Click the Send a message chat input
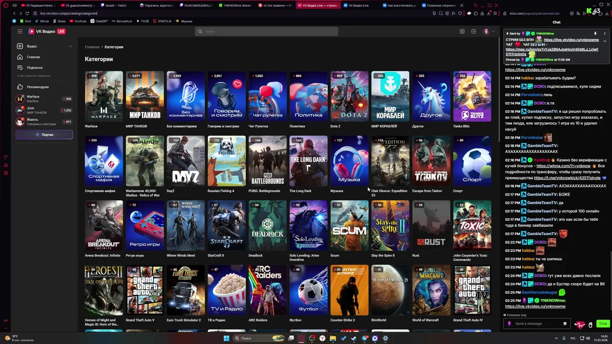Image resolution: width=612 pixels, height=344 pixels. (x=538, y=323)
